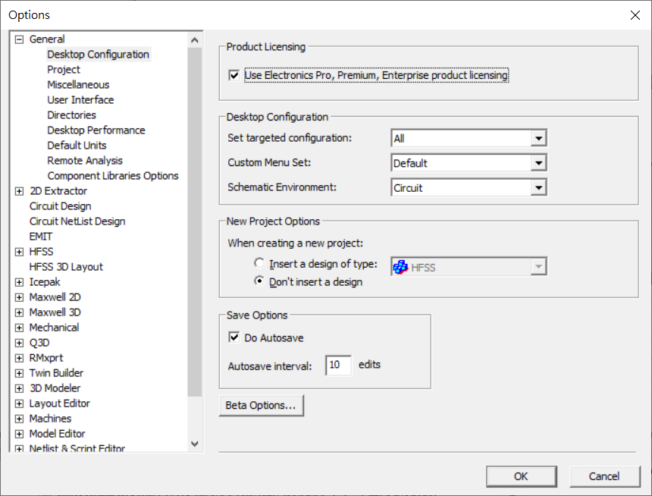Screen dimensions: 652x496
Task: Toggle the Do Autosave checkbox
Action: click(x=234, y=337)
